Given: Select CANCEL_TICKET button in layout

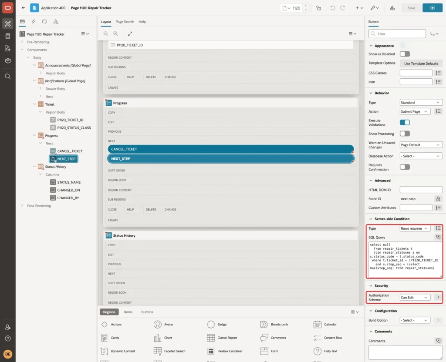Looking at the screenshot, I should tap(231, 149).
